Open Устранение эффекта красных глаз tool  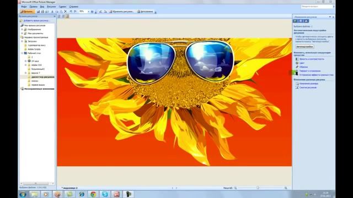point(316,75)
